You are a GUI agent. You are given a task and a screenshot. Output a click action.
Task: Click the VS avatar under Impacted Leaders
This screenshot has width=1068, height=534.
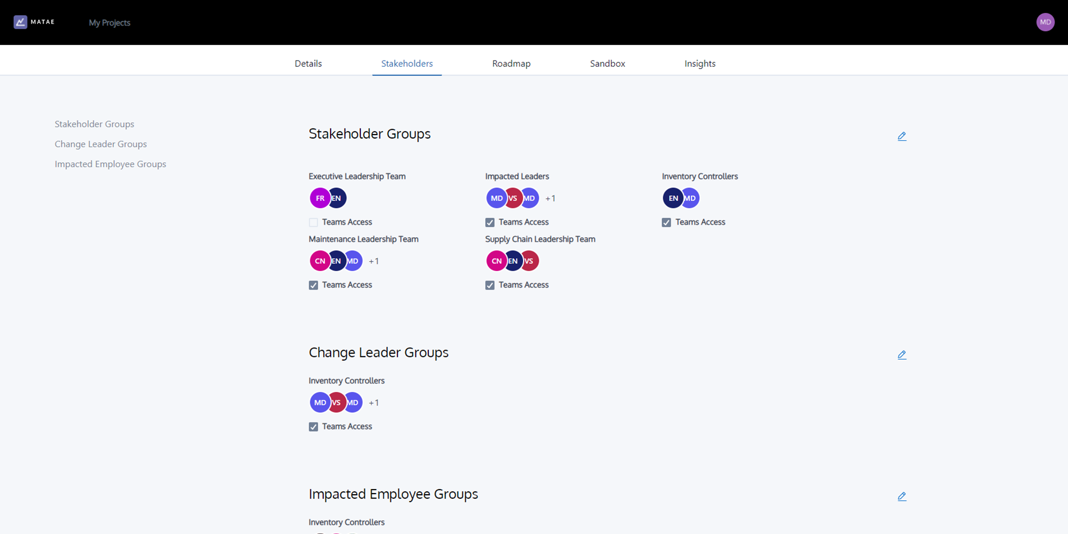(512, 197)
